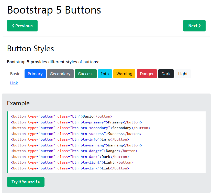The width and height of the screenshot is (212, 196).
Task: Click the intro sentence about button styles
Action: (53, 62)
